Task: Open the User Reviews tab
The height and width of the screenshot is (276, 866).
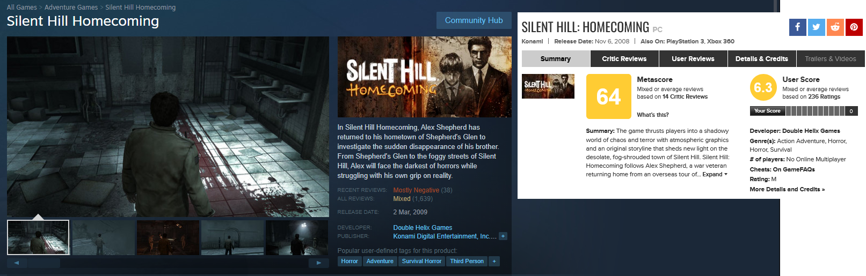Action: coord(693,59)
